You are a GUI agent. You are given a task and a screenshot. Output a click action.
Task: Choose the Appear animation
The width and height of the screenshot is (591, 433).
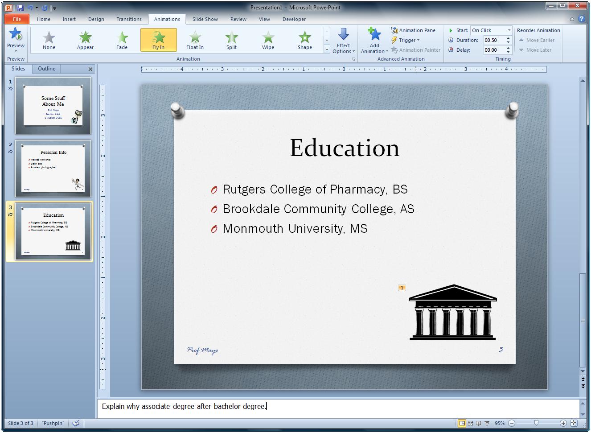[85, 40]
